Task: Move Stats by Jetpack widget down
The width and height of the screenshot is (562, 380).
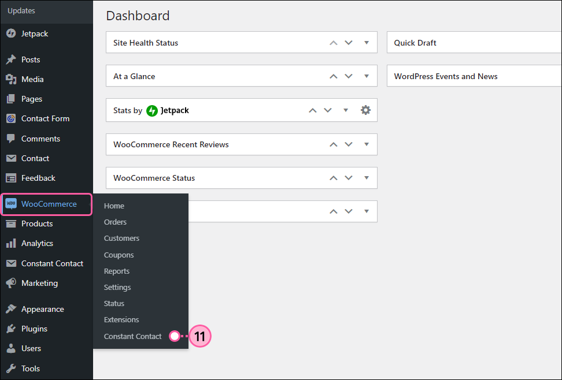Action: [328, 110]
